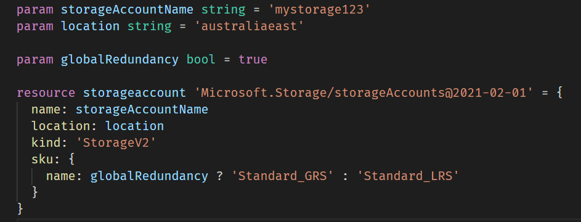Click the bool type keyword
581x222 pixels.
pyautogui.click(x=201, y=59)
